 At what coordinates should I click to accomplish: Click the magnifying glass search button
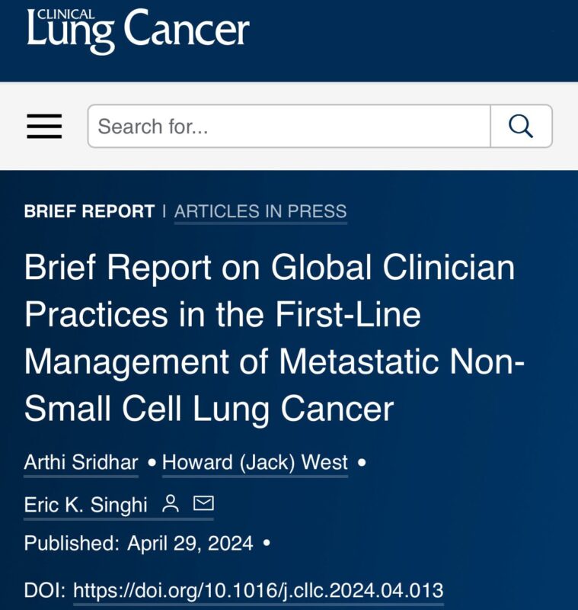click(x=521, y=126)
